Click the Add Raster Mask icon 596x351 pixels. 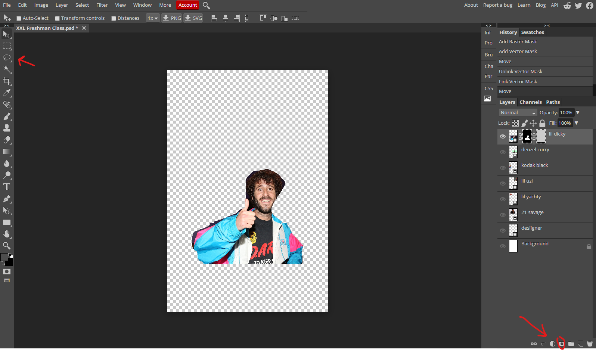[561, 344]
